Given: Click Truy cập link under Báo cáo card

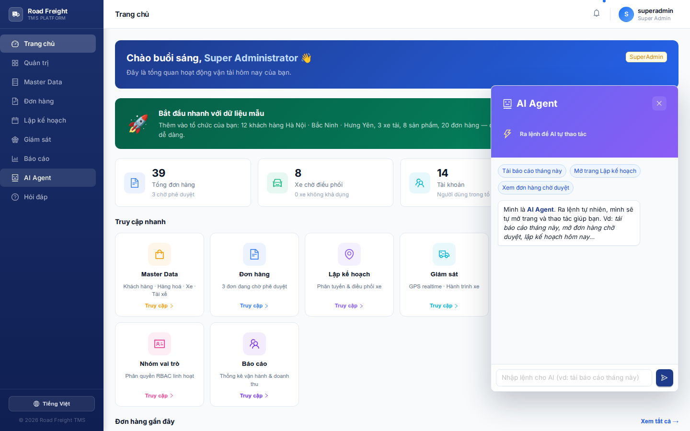Looking at the screenshot, I should pyautogui.click(x=254, y=396).
